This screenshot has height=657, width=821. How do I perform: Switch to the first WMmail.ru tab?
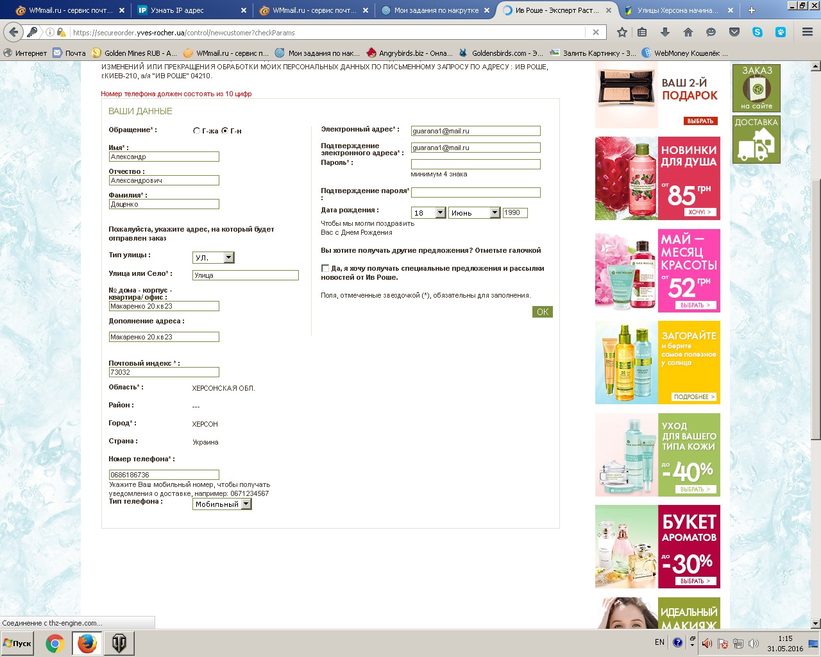[70, 10]
